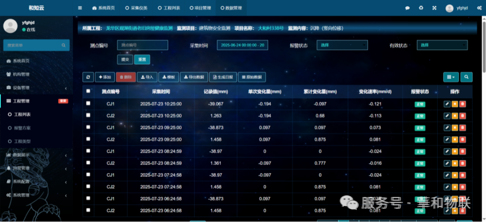
Task: Click the fullscreen expand icon in header
Action: click(434, 8)
